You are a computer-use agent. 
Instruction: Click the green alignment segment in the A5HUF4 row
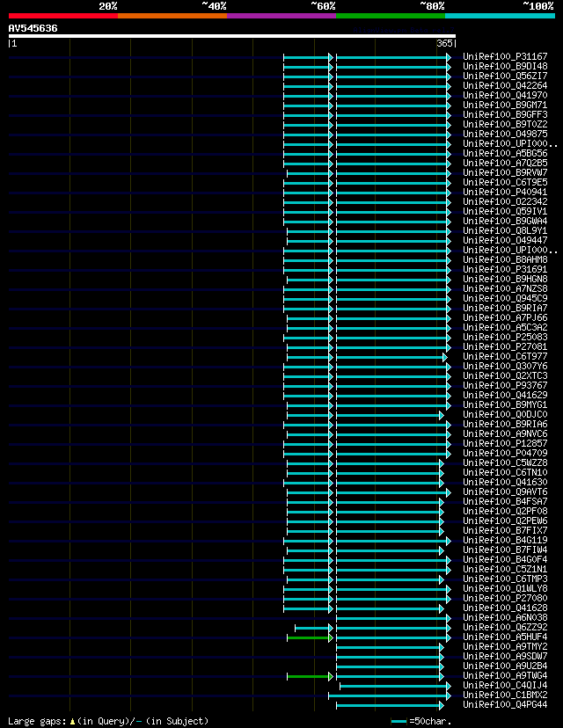(x=310, y=638)
